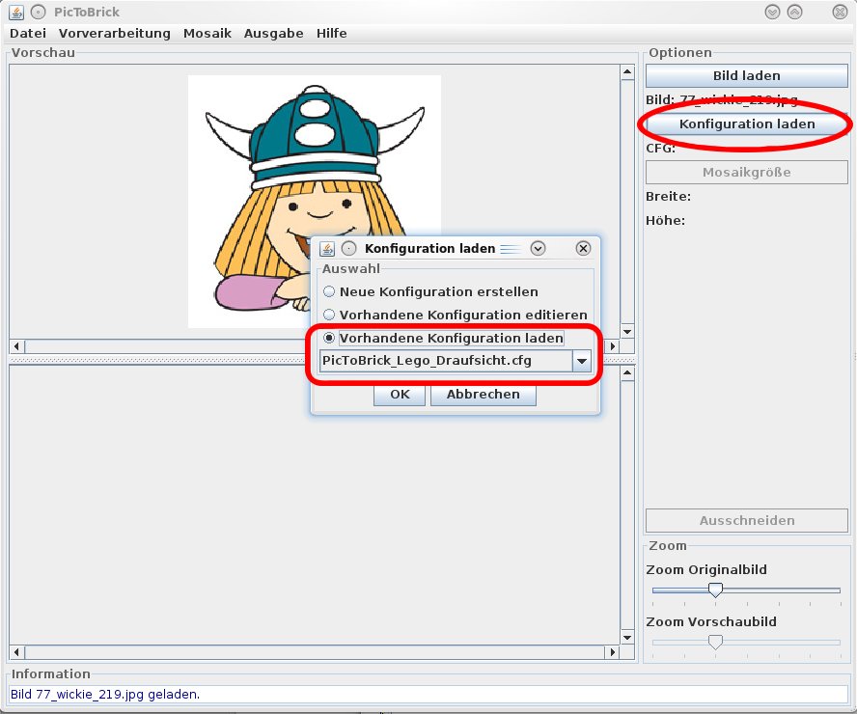Open the Vorverarbeitung menu
This screenshot has width=857, height=714.
click(x=115, y=34)
